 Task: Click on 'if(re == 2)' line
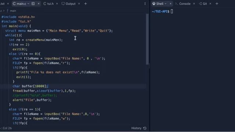tap(19, 45)
